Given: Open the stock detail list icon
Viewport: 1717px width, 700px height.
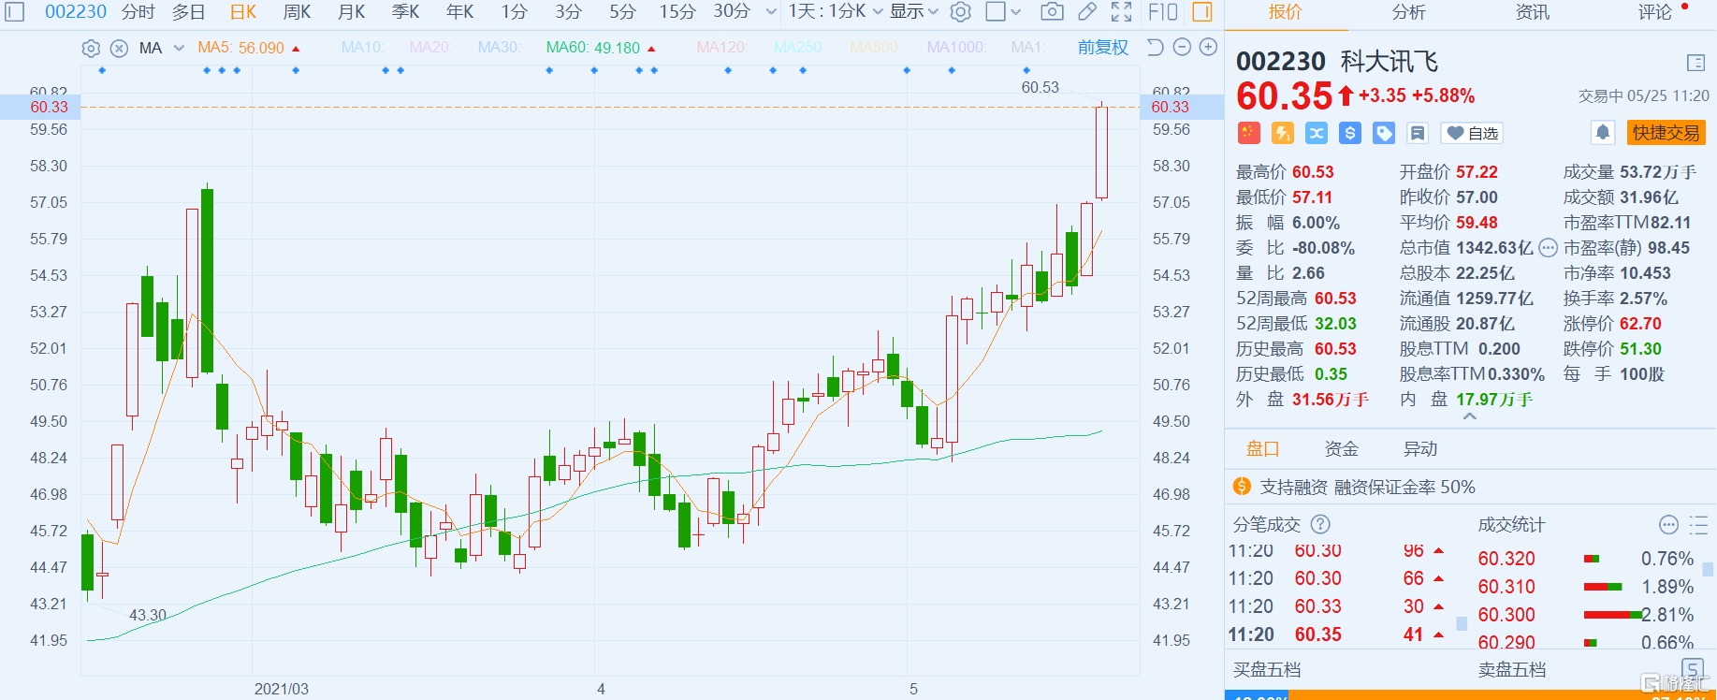Looking at the screenshot, I should 1695,63.
